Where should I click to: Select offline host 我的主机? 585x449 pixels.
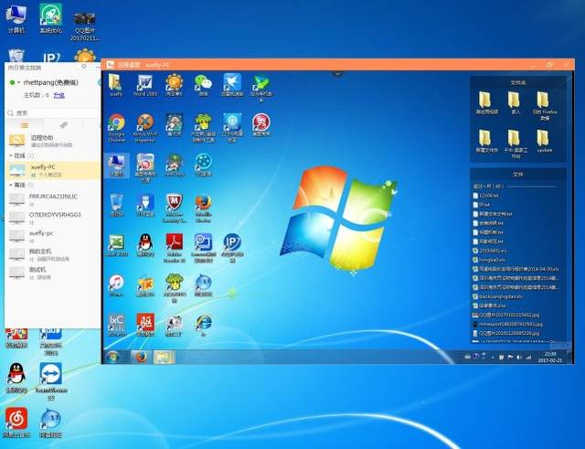tap(53, 254)
